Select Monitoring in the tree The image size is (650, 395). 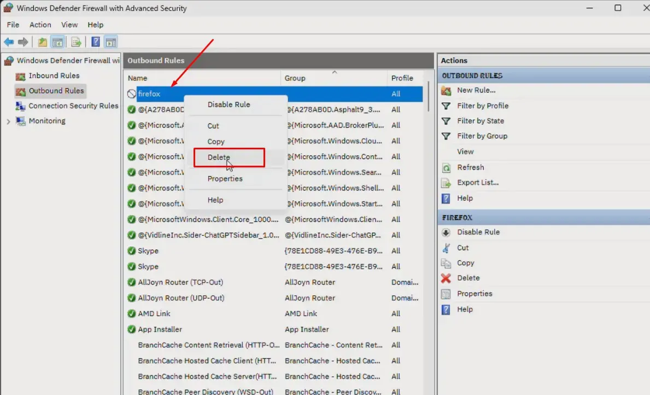[47, 121]
